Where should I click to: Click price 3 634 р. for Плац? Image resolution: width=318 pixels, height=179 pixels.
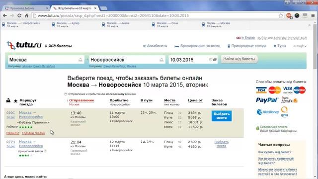pos(194,113)
